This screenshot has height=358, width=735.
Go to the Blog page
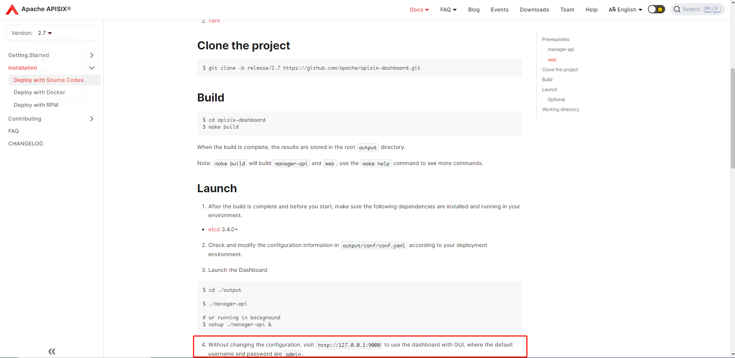474,10
